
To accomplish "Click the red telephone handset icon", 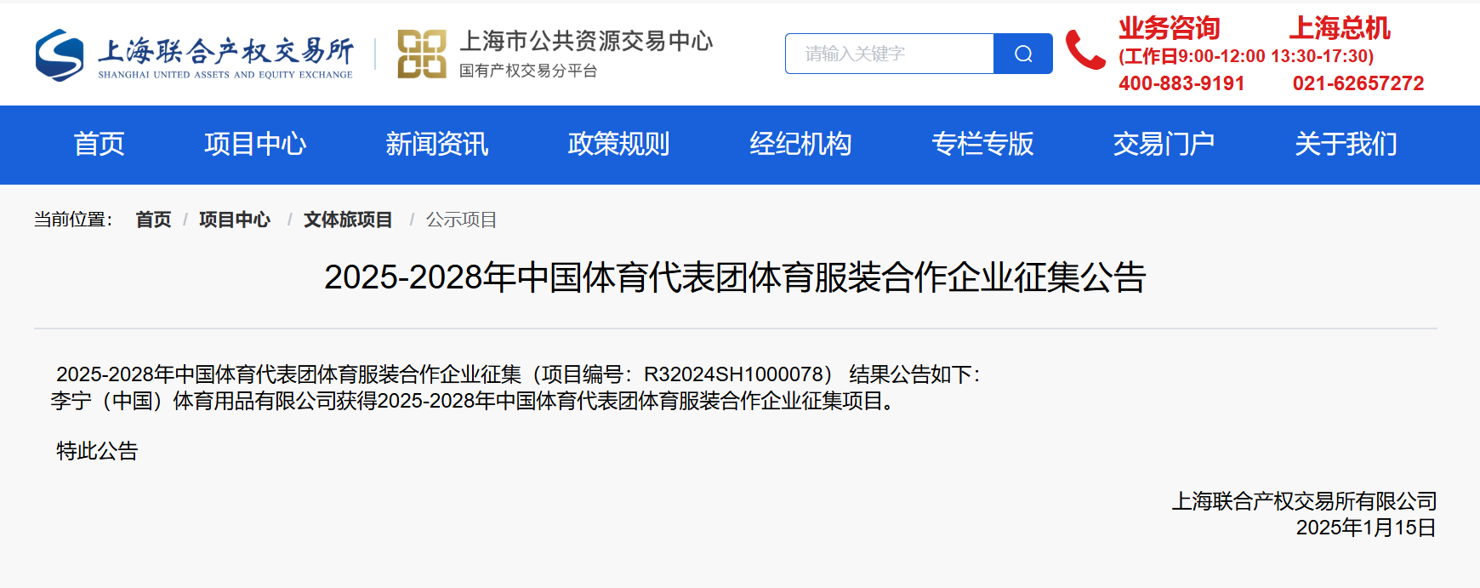I will [x=1085, y=50].
